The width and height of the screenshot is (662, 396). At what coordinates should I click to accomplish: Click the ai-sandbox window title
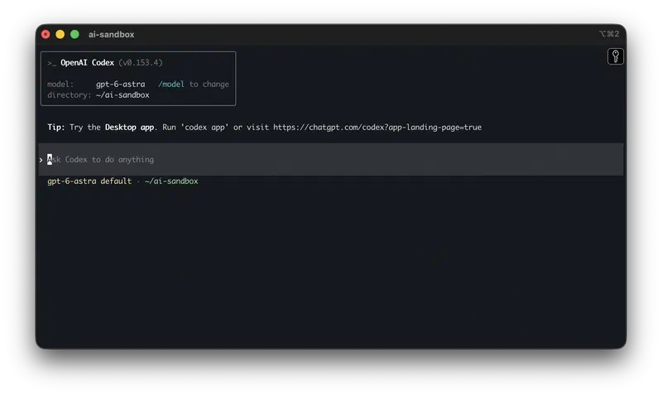[x=111, y=35]
